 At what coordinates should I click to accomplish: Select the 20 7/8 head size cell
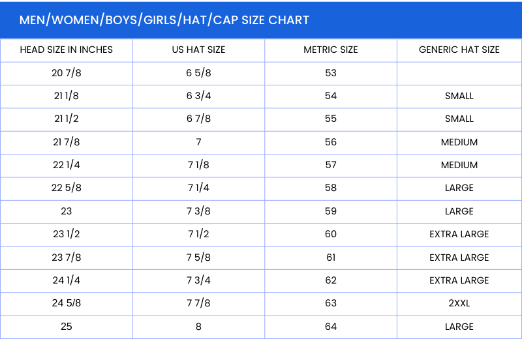pyautogui.click(x=67, y=72)
